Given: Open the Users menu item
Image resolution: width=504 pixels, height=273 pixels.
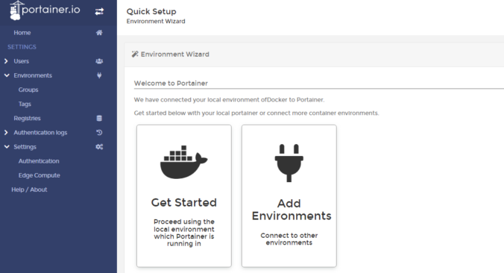Looking at the screenshot, I should [x=21, y=61].
